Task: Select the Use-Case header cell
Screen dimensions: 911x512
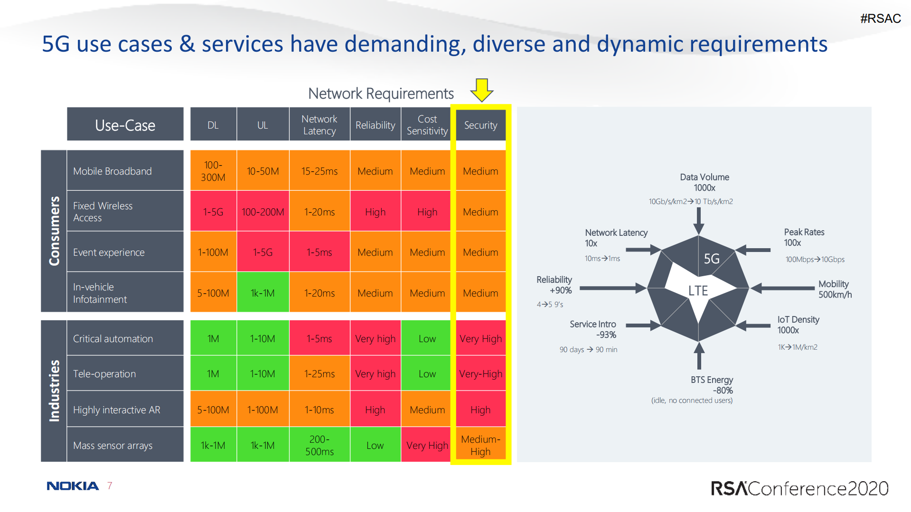Action: coord(125,125)
